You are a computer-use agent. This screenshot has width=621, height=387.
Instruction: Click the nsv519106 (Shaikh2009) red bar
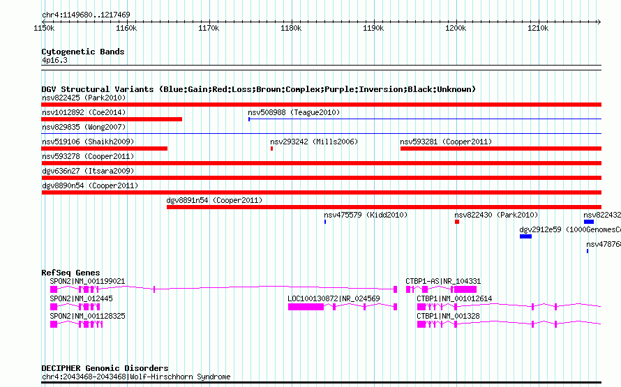(x=104, y=149)
